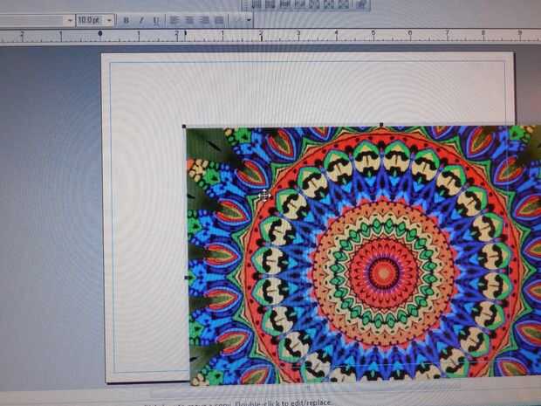Open the font size dropdown arrow
This screenshot has height=406, width=541.
pyautogui.click(x=109, y=20)
